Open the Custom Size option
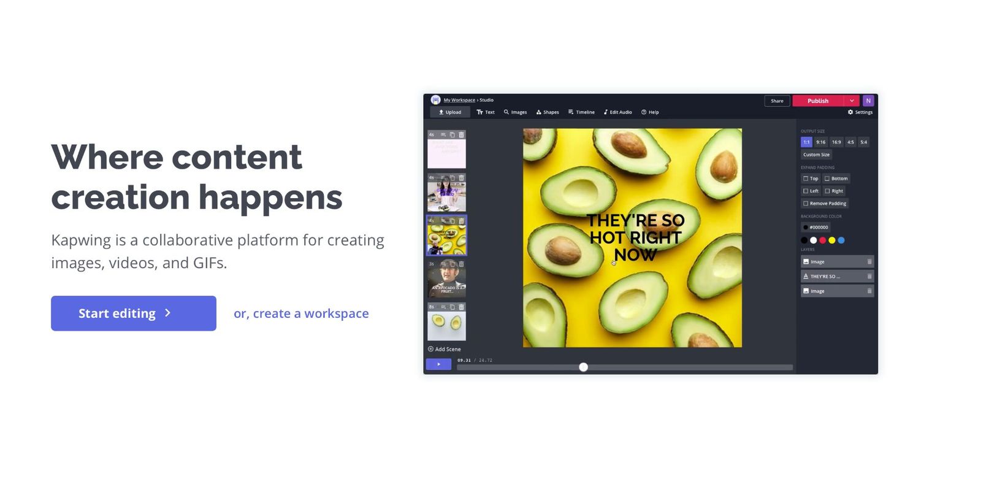 816,155
